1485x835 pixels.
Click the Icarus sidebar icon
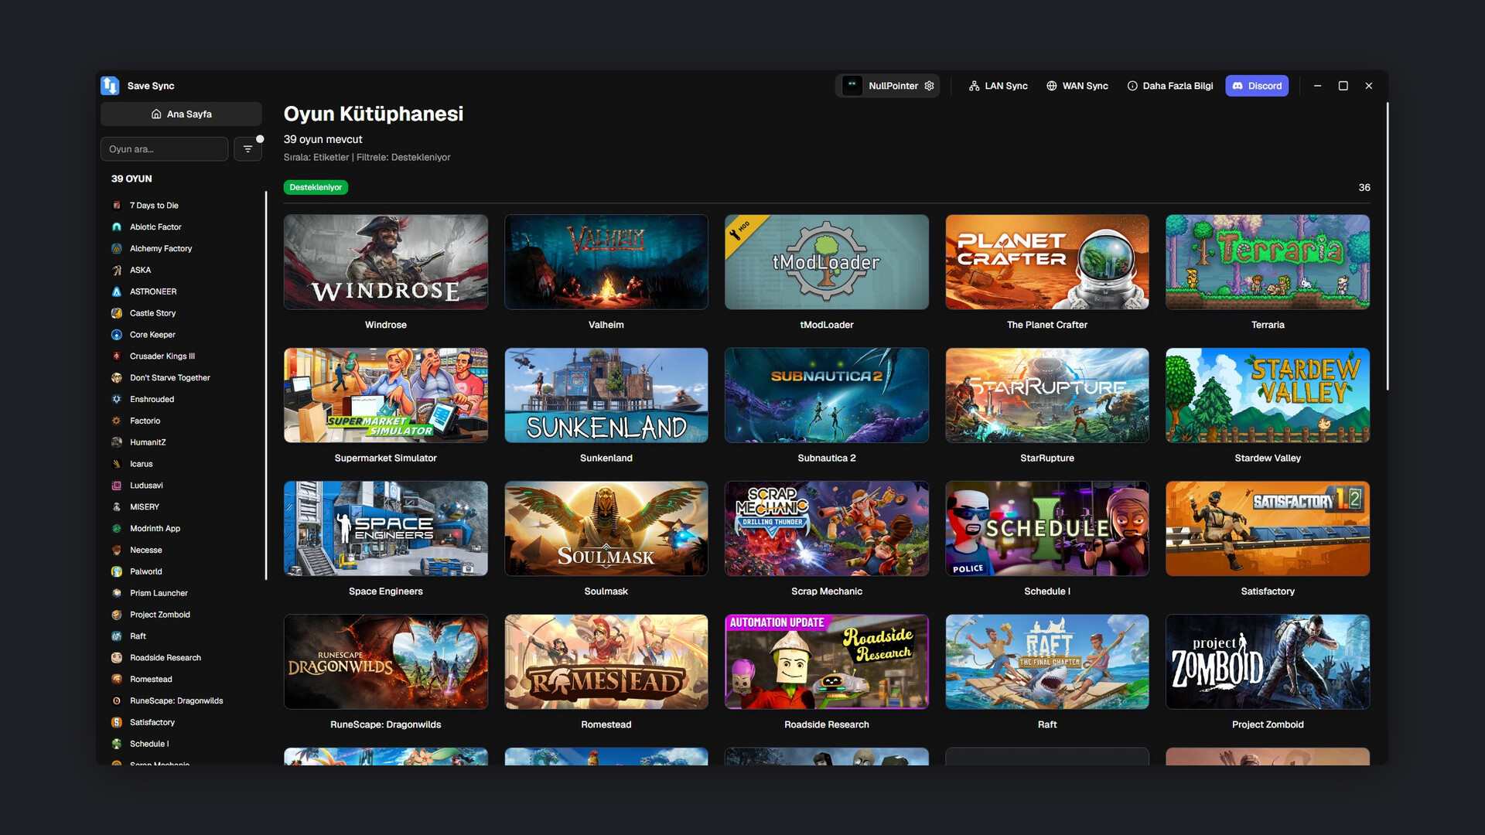pos(117,464)
